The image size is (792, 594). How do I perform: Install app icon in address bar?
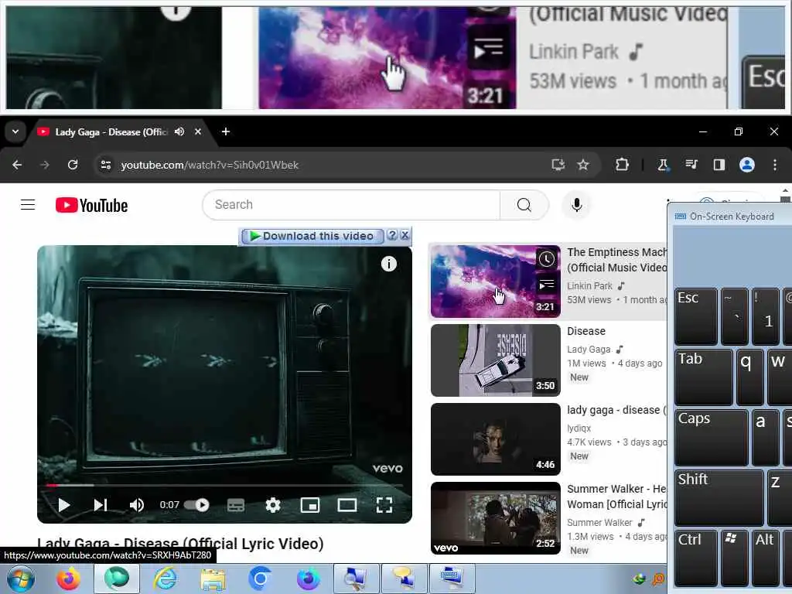pyautogui.click(x=558, y=165)
